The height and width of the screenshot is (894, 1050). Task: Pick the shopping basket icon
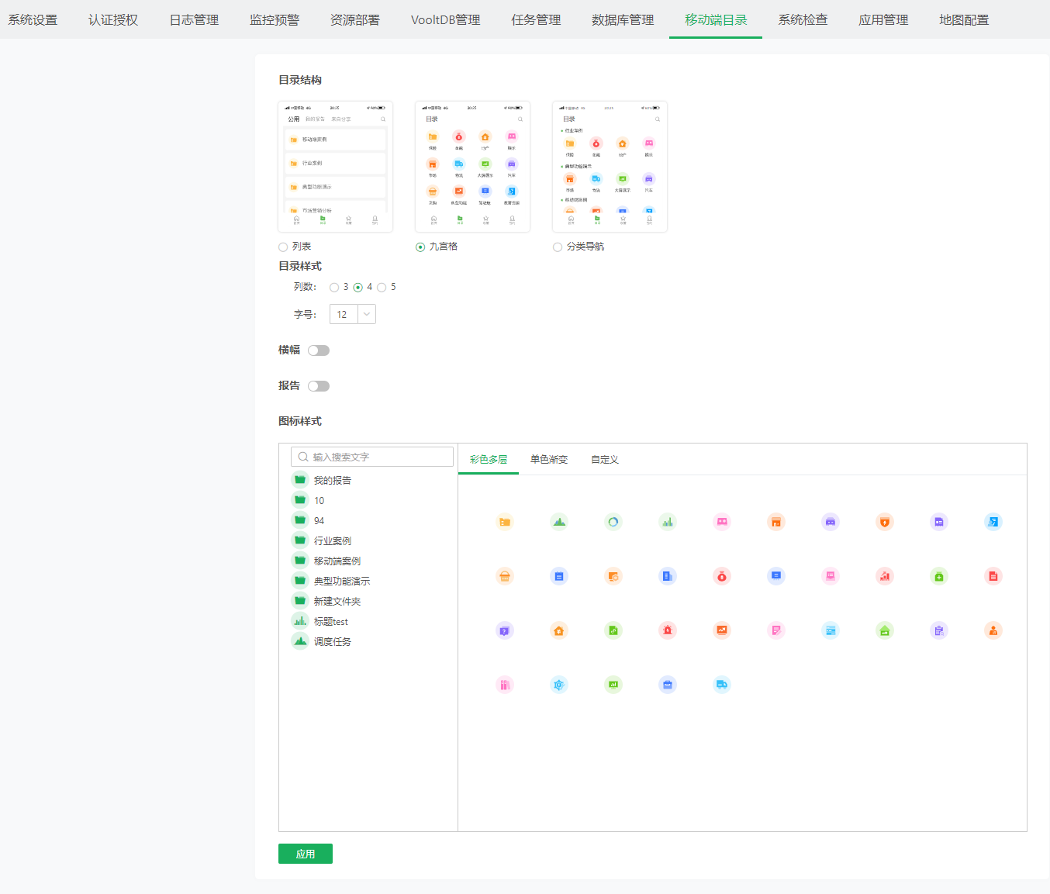click(505, 576)
